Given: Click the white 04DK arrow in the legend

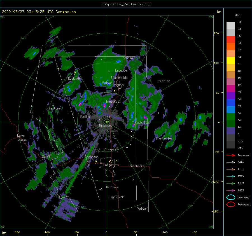Looking at the screenshot, I should [x=231, y=162].
